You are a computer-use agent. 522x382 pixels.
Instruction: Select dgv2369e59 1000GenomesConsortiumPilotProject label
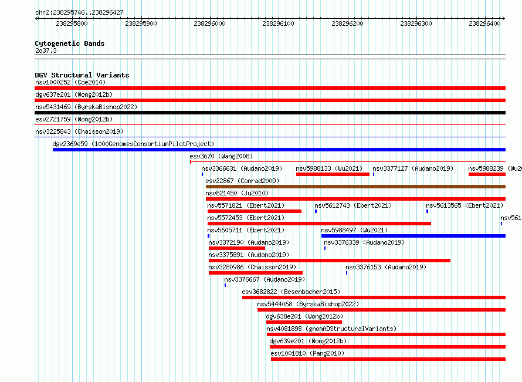tap(133, 144)
